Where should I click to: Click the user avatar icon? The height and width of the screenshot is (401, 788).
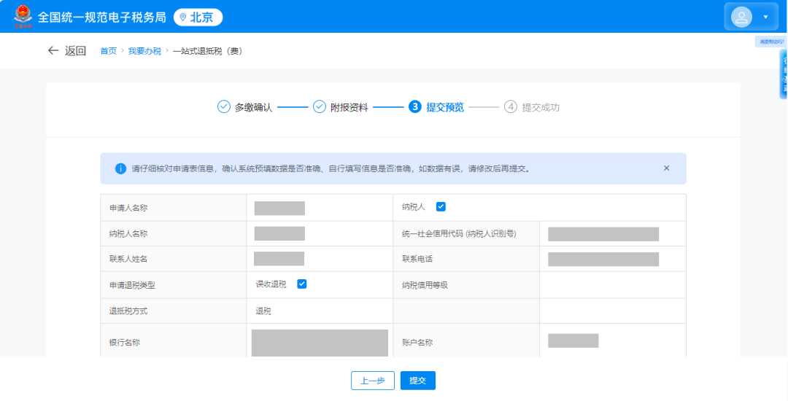click(742, 17)
